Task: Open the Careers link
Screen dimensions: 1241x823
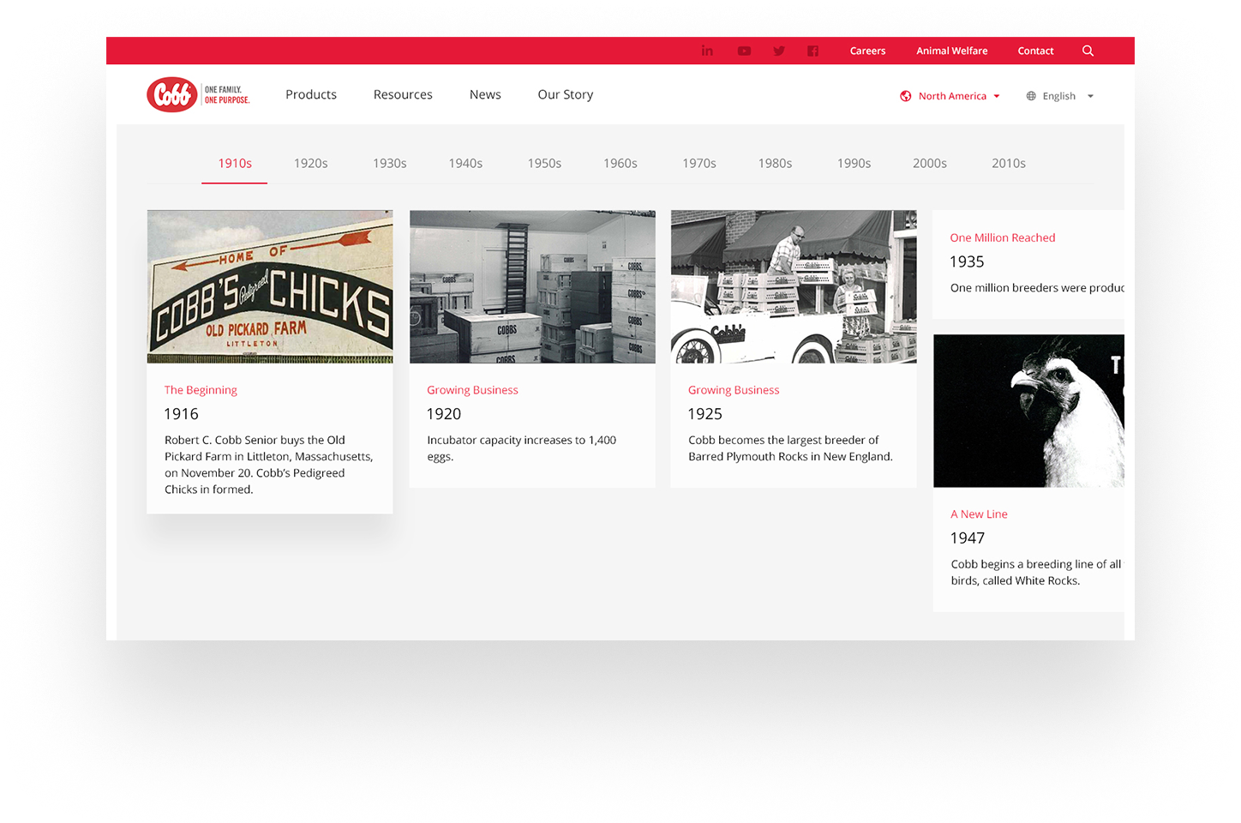Action: click(x=867, y=51)
